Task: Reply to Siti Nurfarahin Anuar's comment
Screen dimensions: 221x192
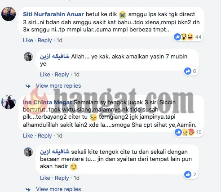Action: [44, 40]
